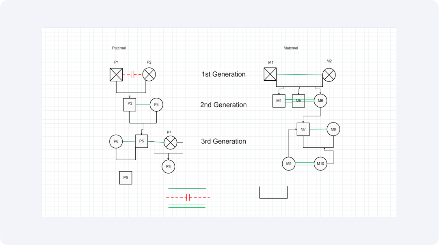This screenshot has height=245, width=439.
Task: Select the 1st Generation text
Action: point(223,74)
